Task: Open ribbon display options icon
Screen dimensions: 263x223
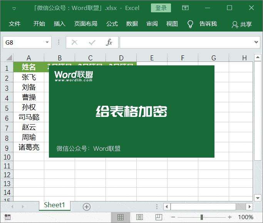Action: 185,8
